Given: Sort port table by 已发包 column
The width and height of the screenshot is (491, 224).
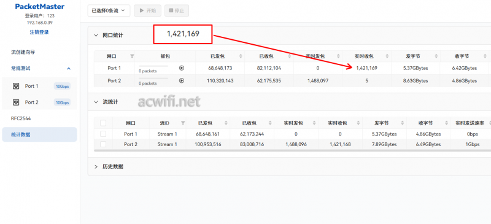Looking at the screenshot, I should click(x=241, y=56).
